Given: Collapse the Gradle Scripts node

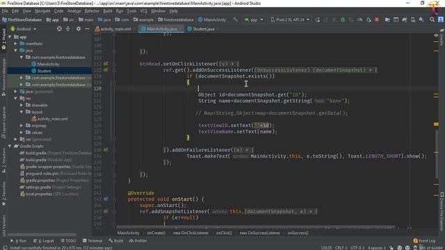Looking at the screenshot, I should coord(10,147).
